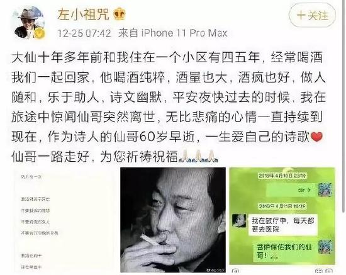Click the post text starting with 大仙十年
The width and height of the screenshot is (346, 275).
tap(169, 107)
